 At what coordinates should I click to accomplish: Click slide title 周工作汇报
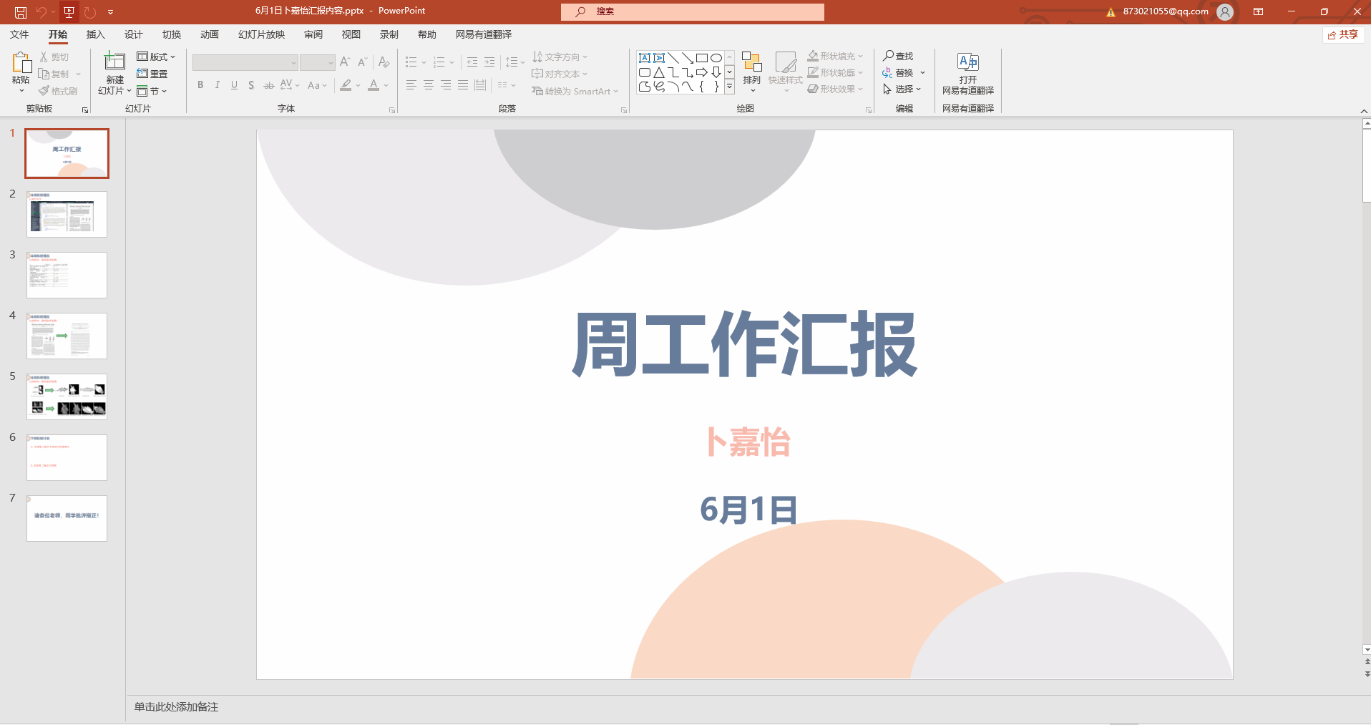(x=744, y=344)
